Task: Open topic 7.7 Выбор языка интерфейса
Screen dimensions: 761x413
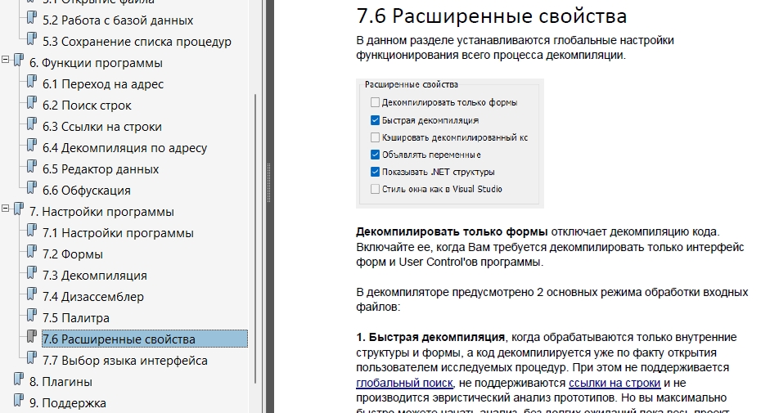Action: click(125, 361)
